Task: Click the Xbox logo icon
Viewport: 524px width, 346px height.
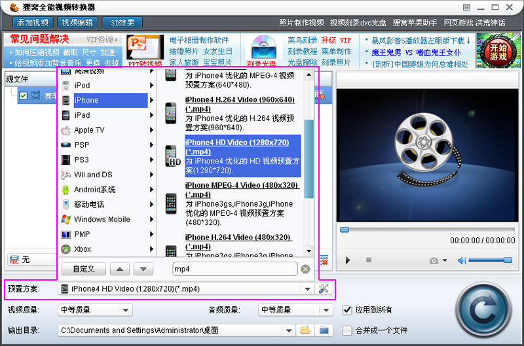Action: (66, 249)
